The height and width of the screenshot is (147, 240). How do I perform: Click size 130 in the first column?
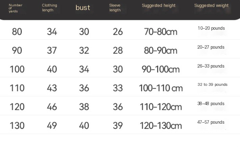pos(17,126)
